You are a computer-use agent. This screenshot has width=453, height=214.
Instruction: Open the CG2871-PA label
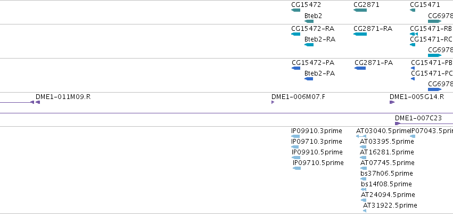click(374, 63)
